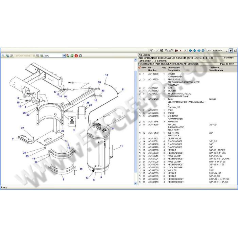Click the blue up arrow icon

tap(190, 51)
